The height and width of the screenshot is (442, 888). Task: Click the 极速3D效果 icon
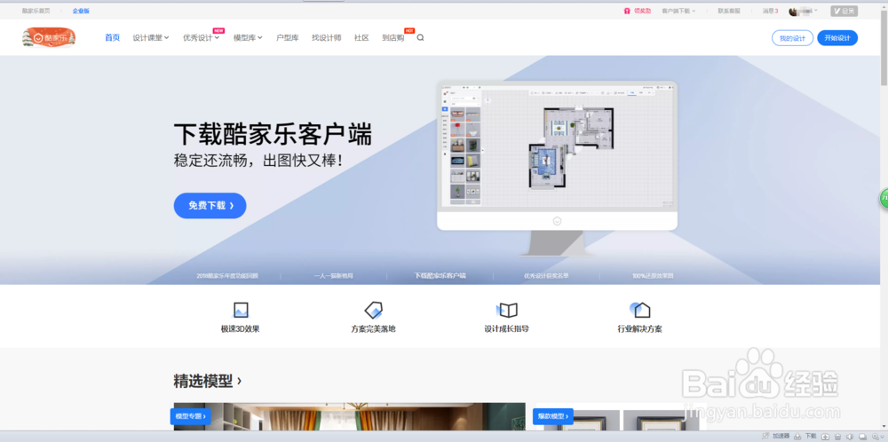click(241, 310)
